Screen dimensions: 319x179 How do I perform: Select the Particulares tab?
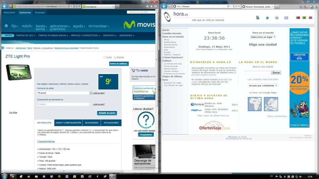coord(9,12)
